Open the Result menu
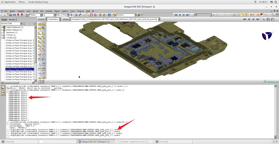The image size is (279, 144). pyautogui.click(x=35, y=11)
